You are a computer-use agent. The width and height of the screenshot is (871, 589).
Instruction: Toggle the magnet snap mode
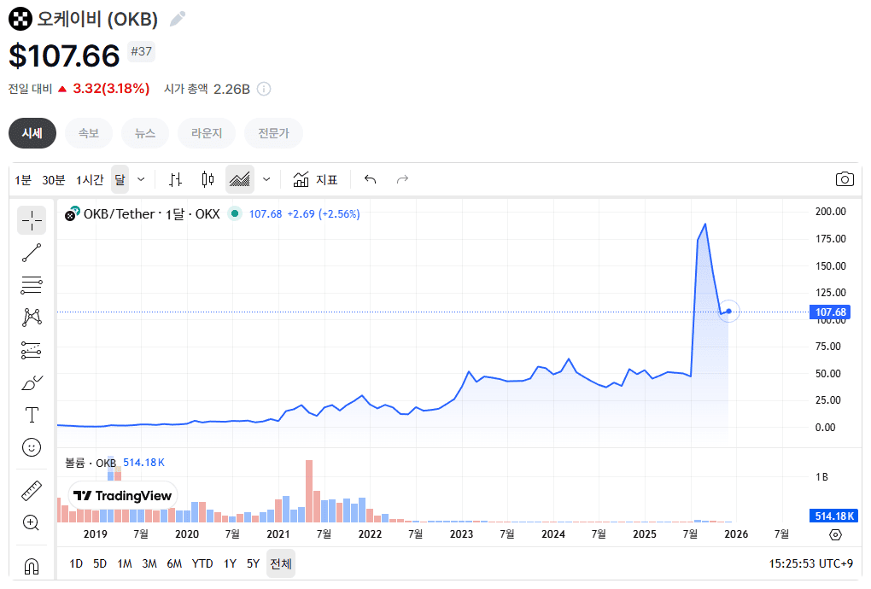pyautogui.click(x=32, y=566)
